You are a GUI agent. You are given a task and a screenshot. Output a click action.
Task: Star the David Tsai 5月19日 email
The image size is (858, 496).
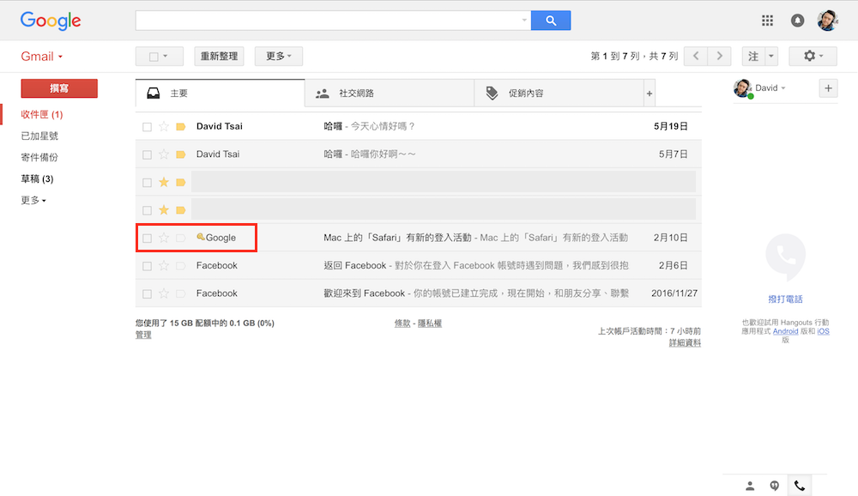point(164,126)
